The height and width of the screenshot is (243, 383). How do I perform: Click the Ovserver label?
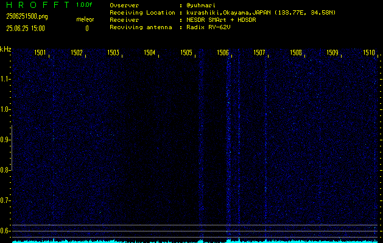tap(124, 5)
